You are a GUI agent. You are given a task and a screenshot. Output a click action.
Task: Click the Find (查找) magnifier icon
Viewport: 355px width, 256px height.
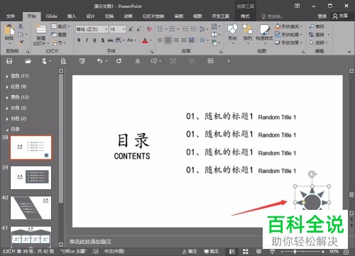coord(312,26)
